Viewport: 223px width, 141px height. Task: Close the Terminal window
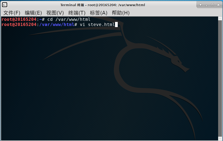218,5
